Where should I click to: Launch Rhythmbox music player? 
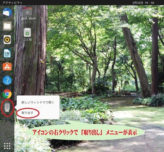7,39
